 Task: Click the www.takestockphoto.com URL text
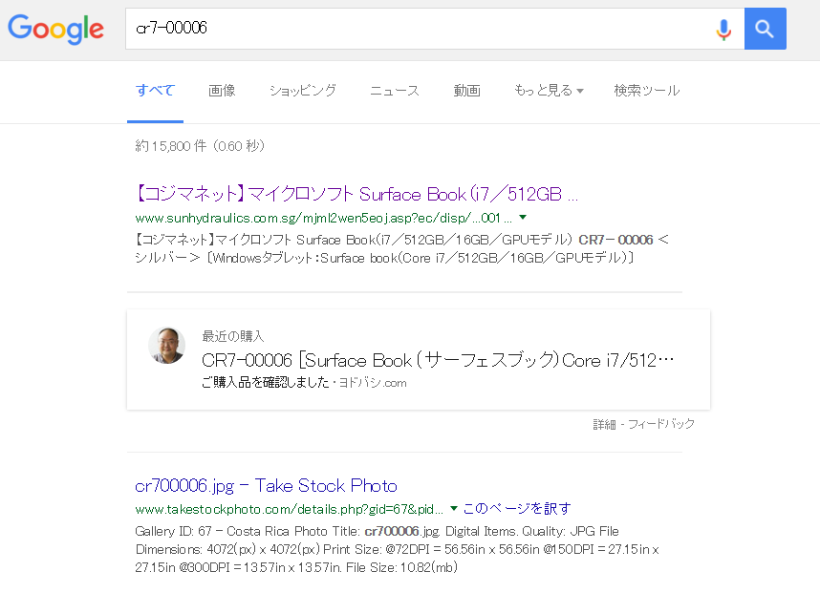(x=289, y=509)
